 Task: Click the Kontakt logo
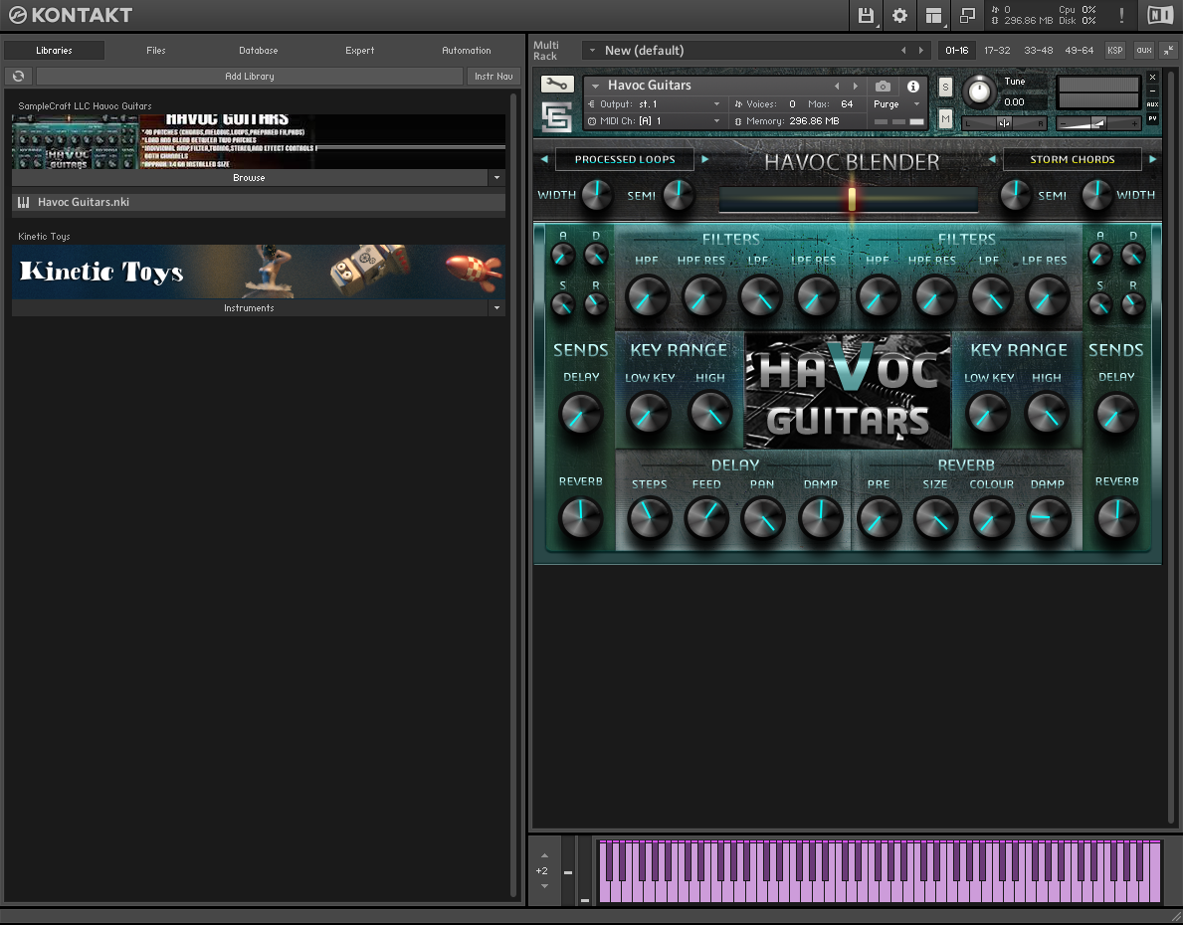71,15
